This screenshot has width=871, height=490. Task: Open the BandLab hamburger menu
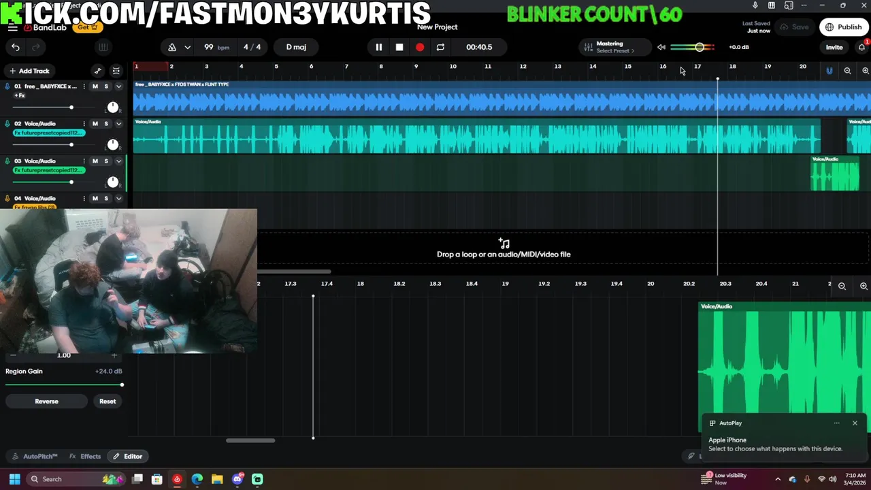coord(12,27)
